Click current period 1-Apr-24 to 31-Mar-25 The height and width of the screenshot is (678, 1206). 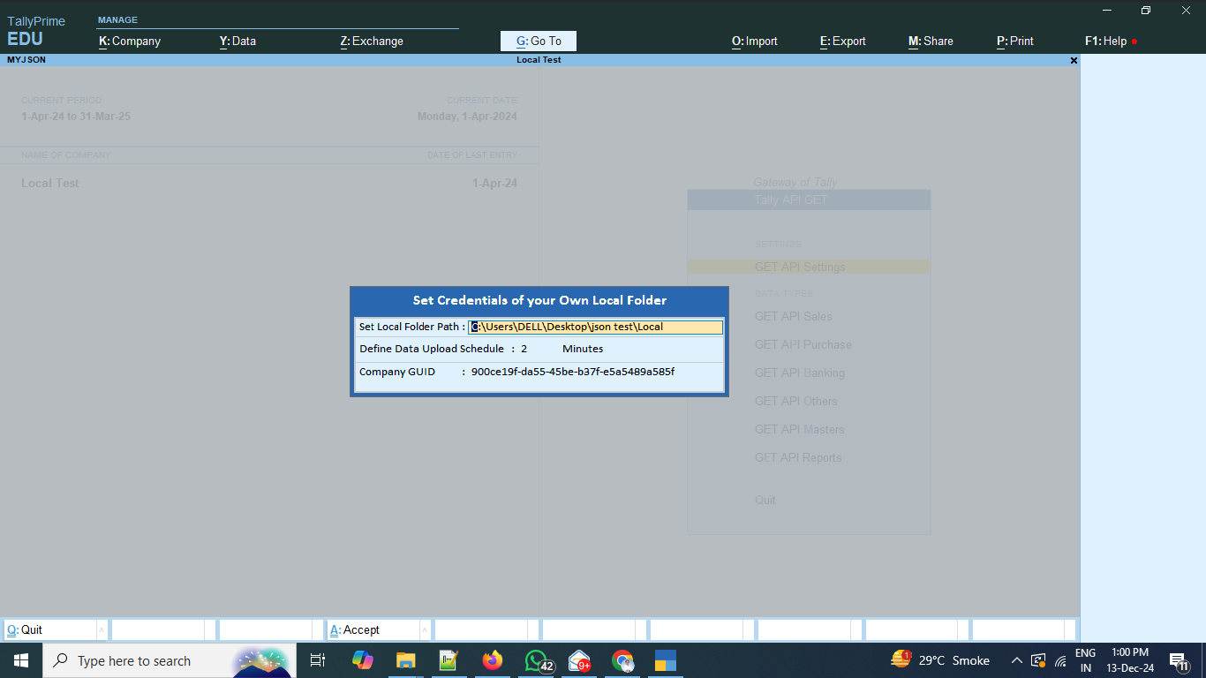tap(76, 116)
